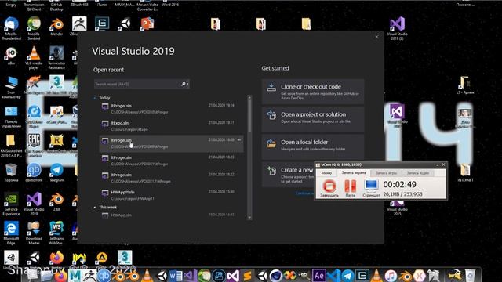This screenshot has width=502, height=282.
Task: Click the recent list scrollbar thumb
Action: pos(249,115)
